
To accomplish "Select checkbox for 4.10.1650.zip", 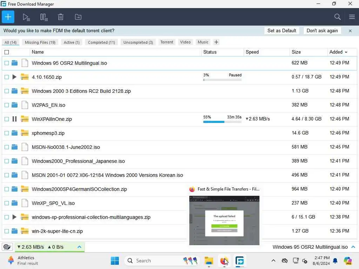I will [7, 77].
